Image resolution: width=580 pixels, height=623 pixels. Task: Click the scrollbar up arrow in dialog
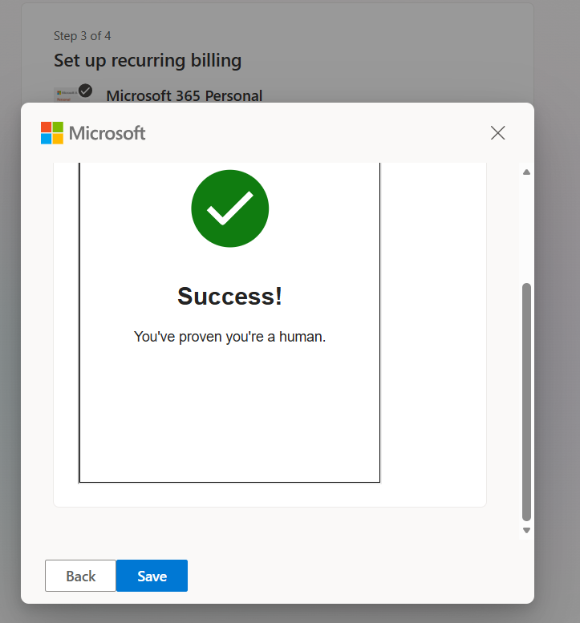[527, 172]
